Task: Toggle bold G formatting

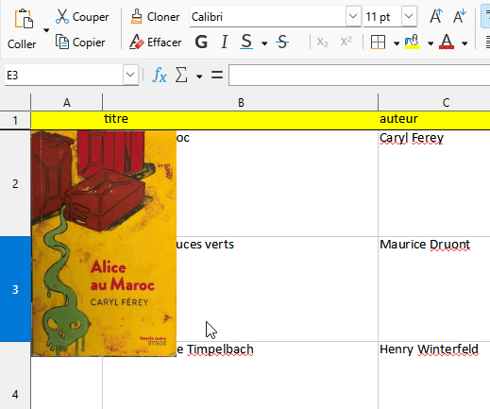Action: tap(201, 42)
